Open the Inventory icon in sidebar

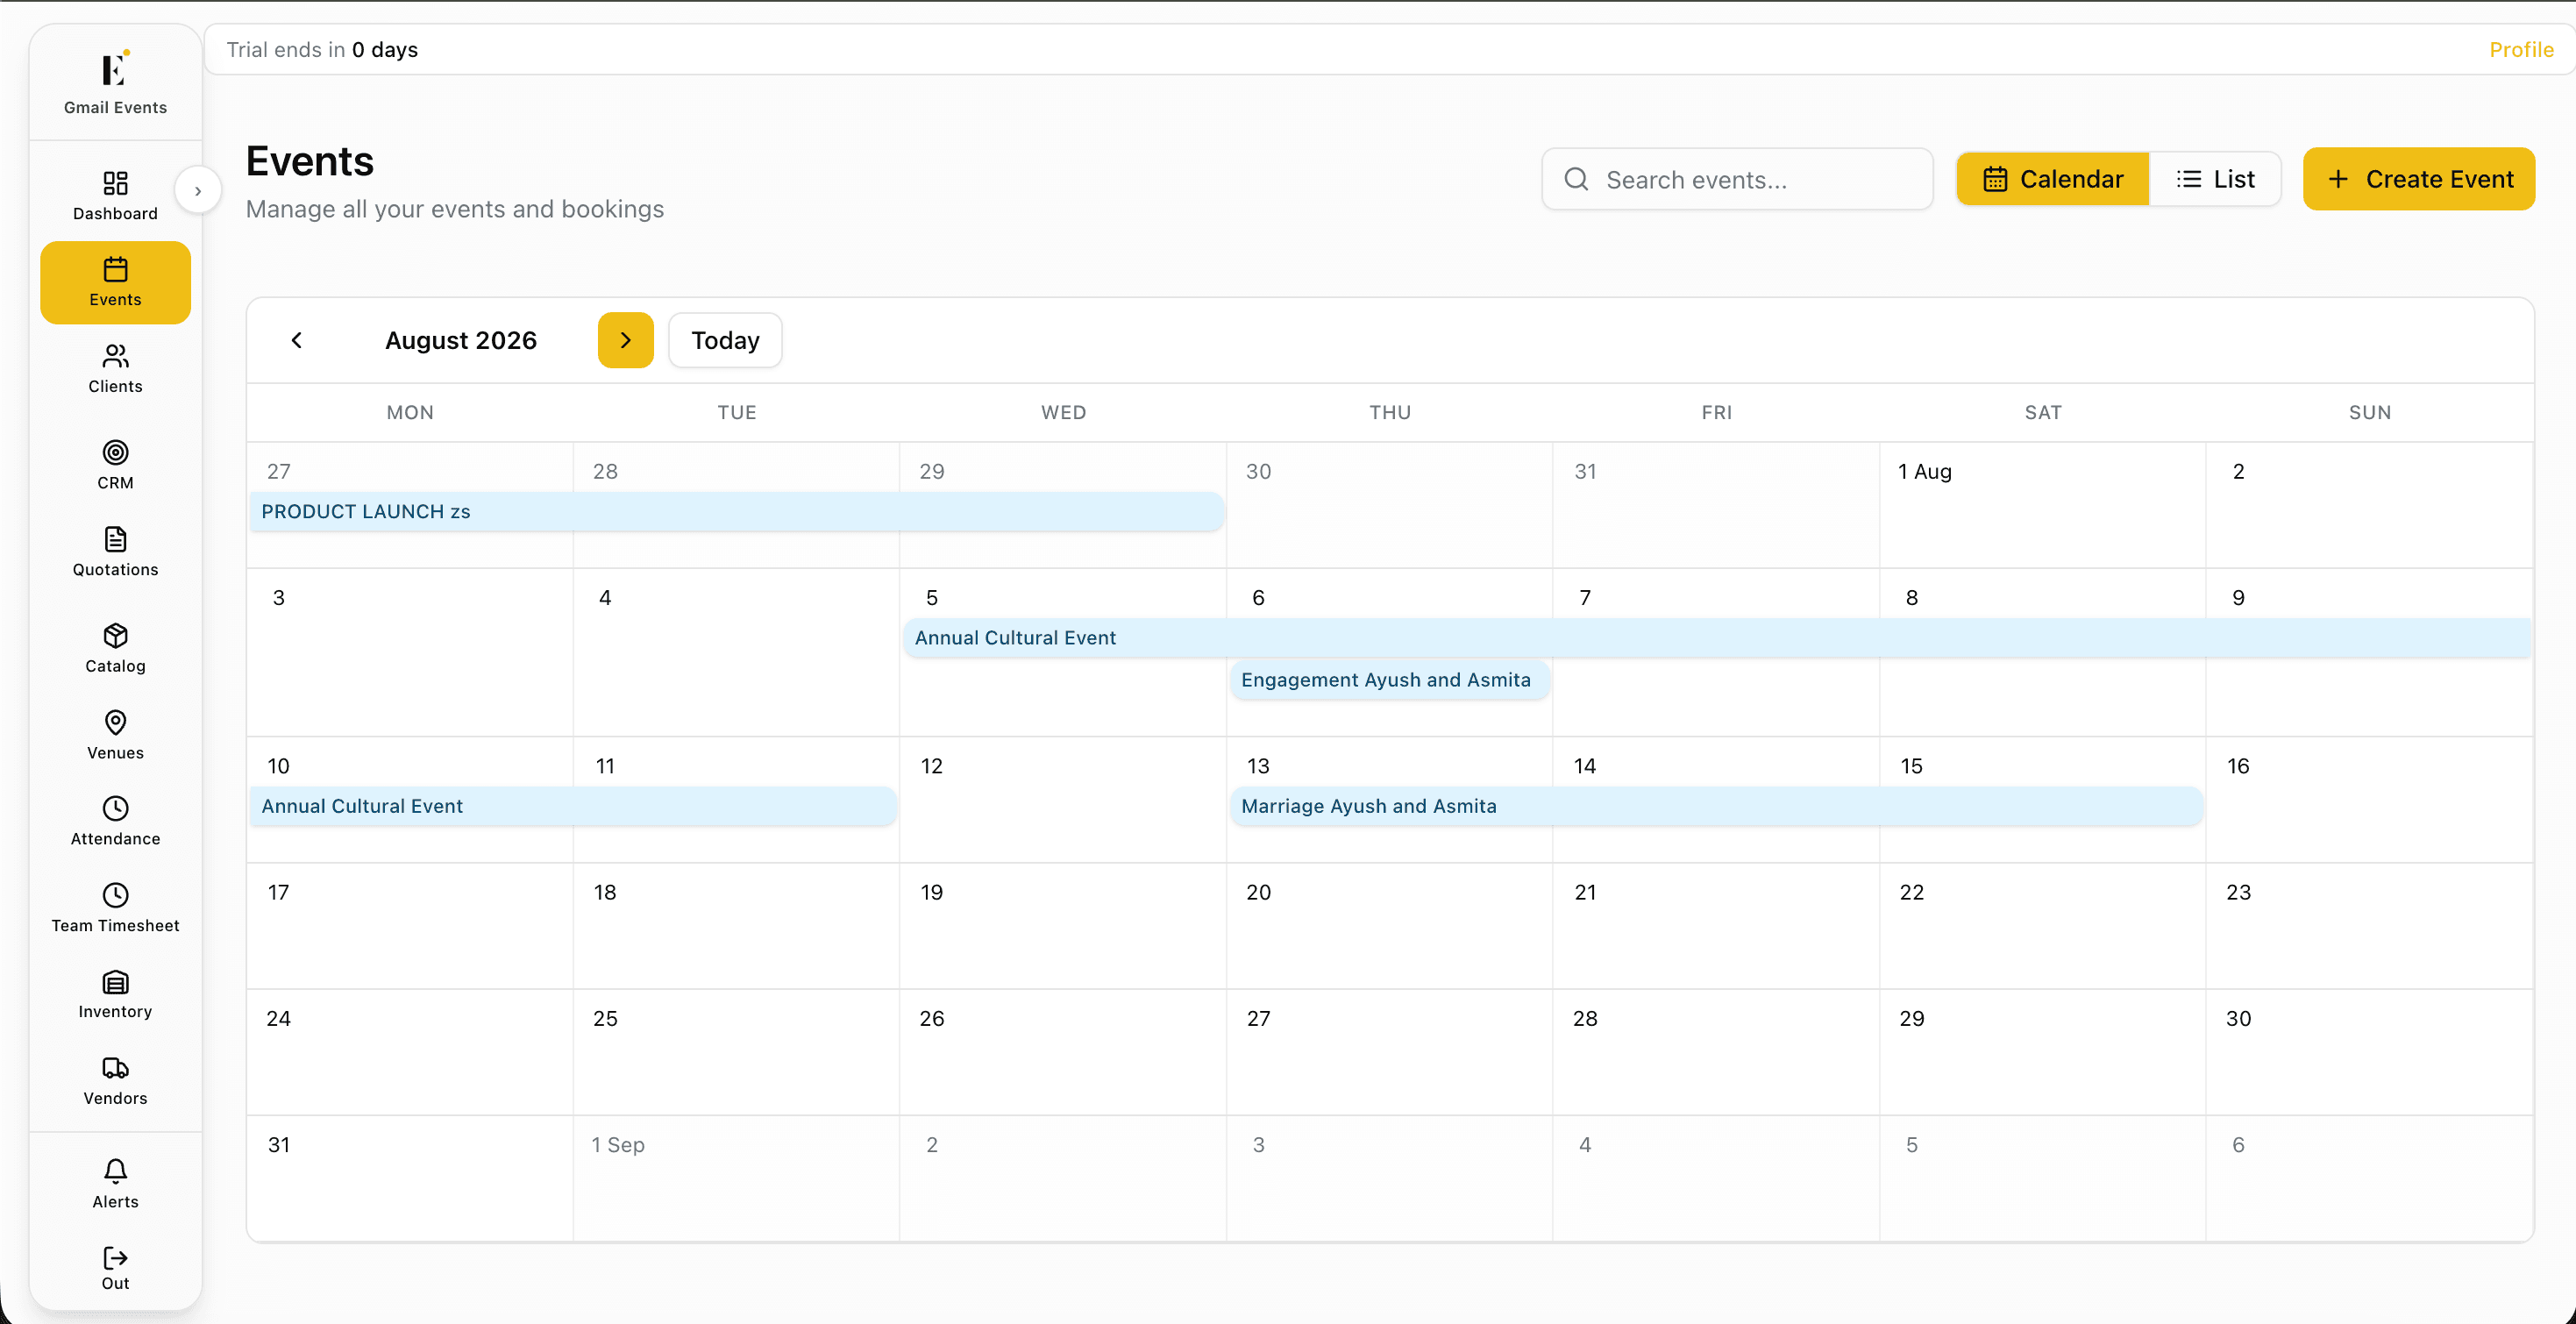(x=115, y=981)
